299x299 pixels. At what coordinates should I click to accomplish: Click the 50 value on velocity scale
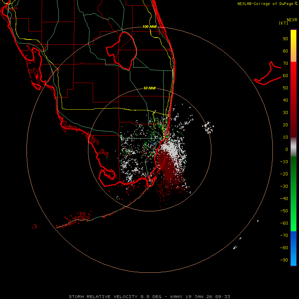[285, 88]
